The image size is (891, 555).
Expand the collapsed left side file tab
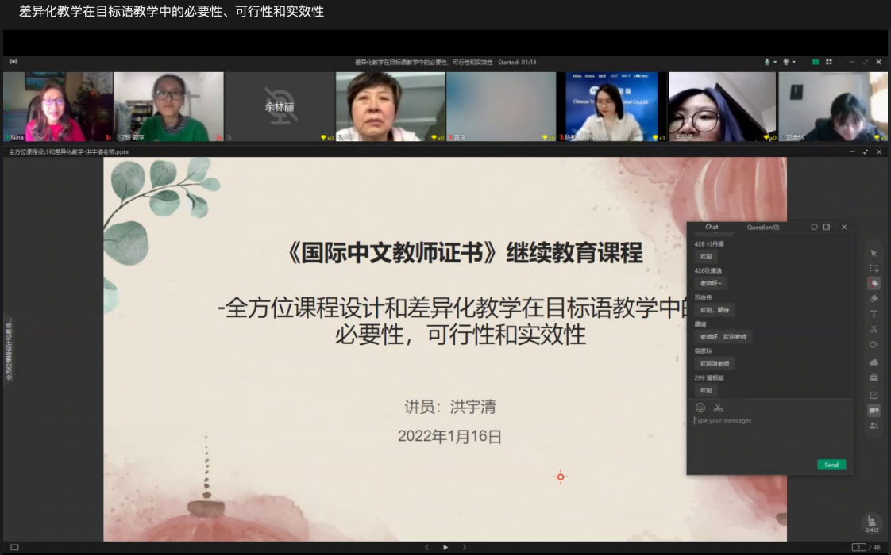coord(9,349)
